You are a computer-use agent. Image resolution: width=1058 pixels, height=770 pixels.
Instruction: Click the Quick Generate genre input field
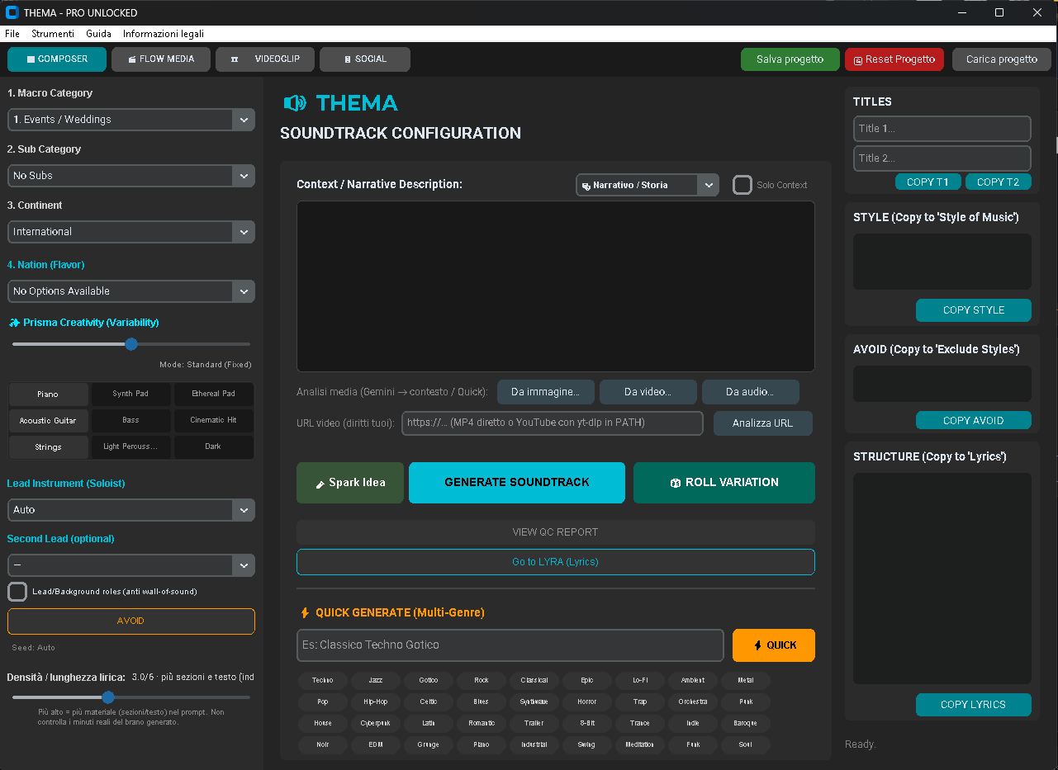[x=510, y=645]
